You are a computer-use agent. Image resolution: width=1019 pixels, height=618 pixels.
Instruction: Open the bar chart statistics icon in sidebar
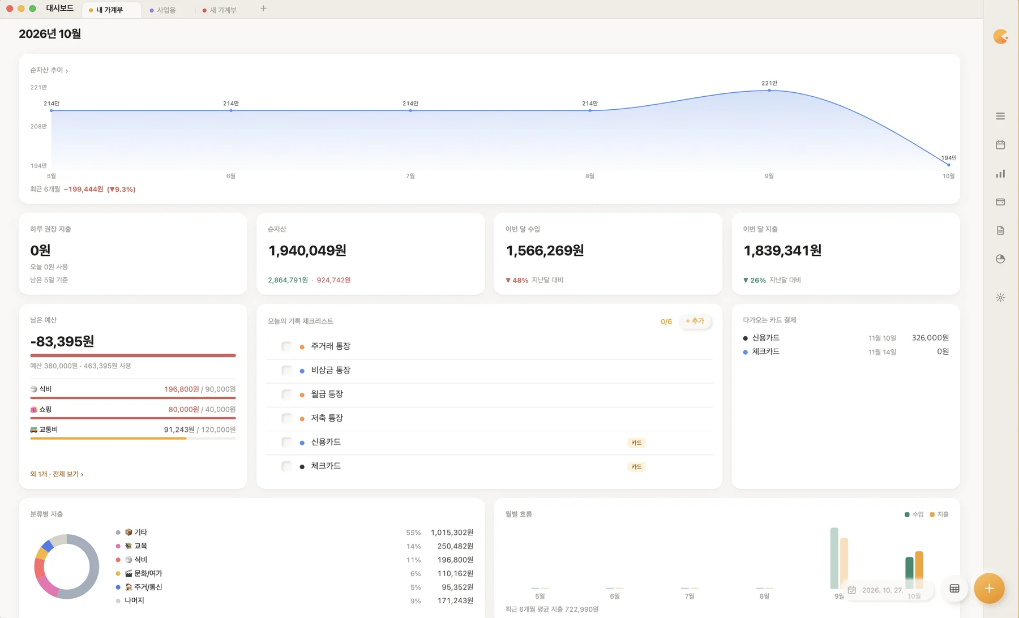click(1000, 174)
